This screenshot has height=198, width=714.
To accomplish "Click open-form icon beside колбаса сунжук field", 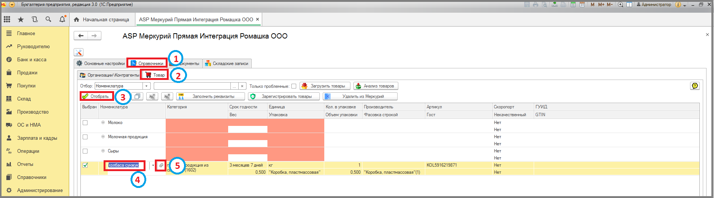I will [161, 165].
